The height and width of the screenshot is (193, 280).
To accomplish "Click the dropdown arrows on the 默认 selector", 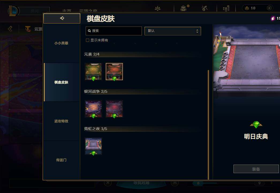I will point(197,31).
